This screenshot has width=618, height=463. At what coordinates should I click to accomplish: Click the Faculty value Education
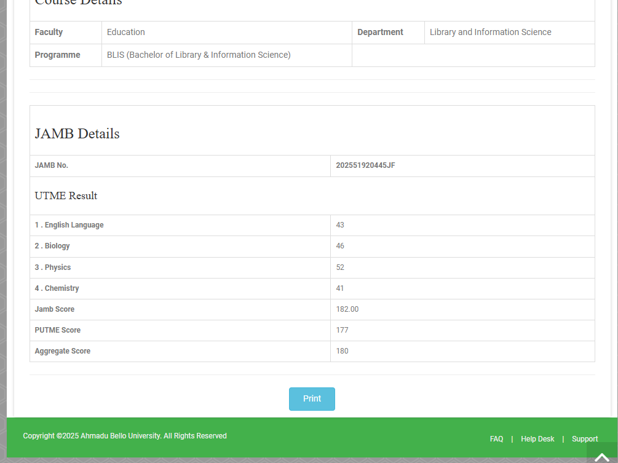(x=126, y=32)
